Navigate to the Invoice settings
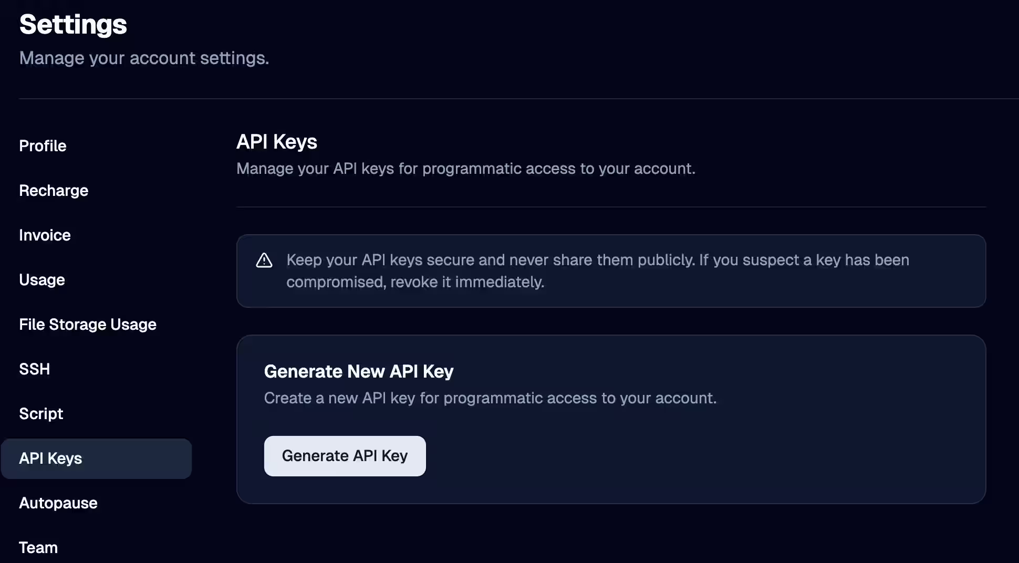Image resolution: width=1019 pixels, height=563 pixels. (45, 235)
